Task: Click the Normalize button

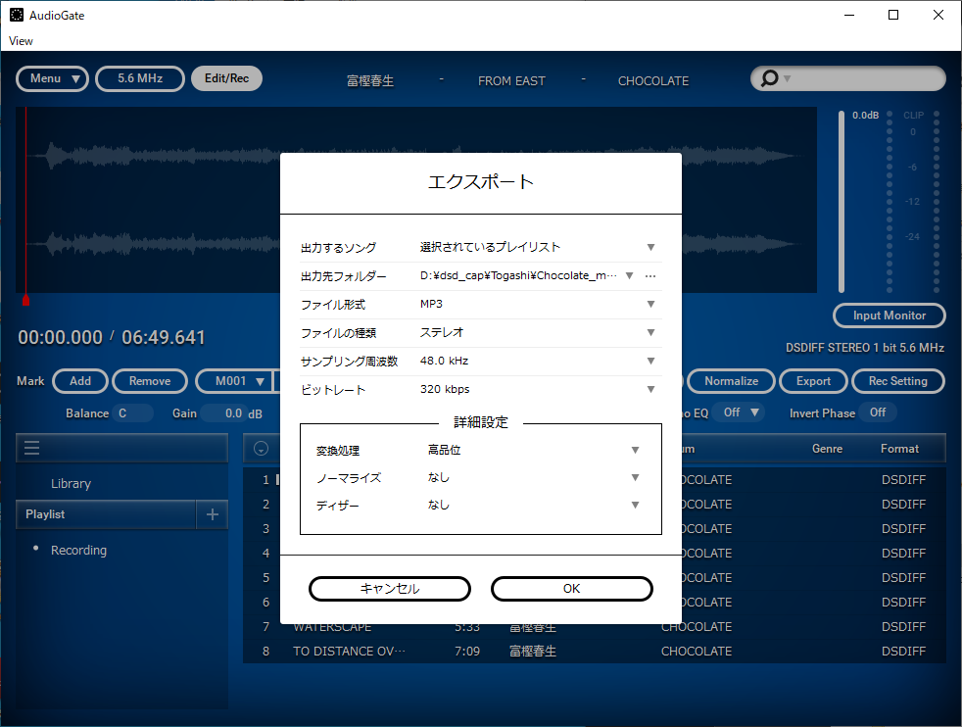Action: click(732, 381)
